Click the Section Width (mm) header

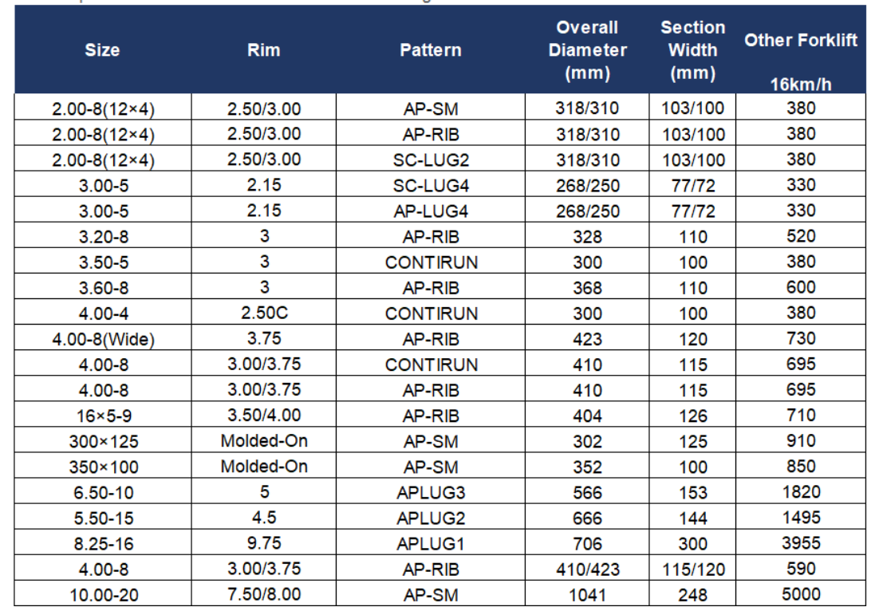(692, 50)
